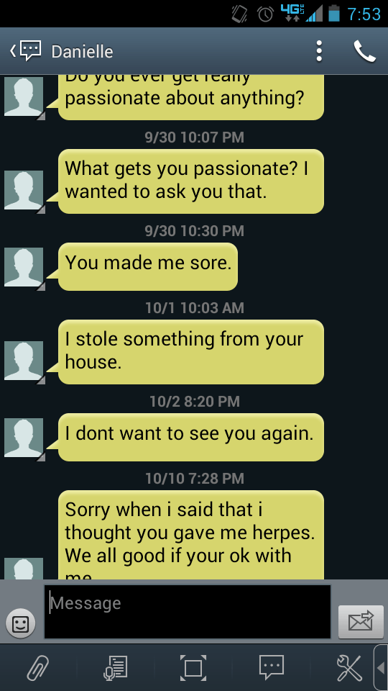
Task: Select the "I stole something from your house." message
Action: pos(191,352)
